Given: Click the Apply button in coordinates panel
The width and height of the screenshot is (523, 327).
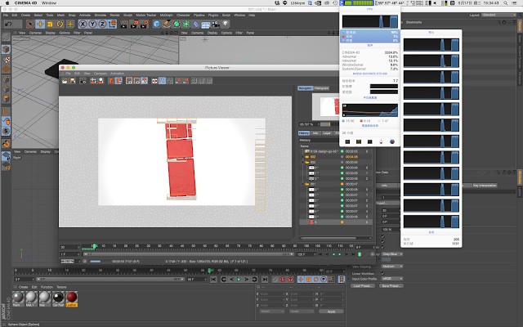Looking at the screenshot, I should click(331, 311).
